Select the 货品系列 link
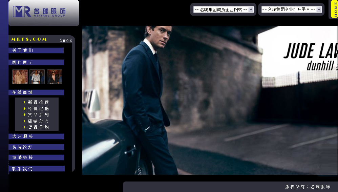The width and height of the screenshot is (338, 192). 38,115
